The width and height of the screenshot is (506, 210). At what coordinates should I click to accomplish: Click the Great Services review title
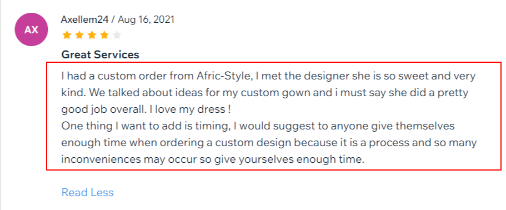(x=100, y=54)
